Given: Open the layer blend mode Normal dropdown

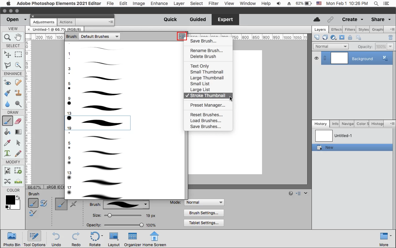Looking at the screenshot, I should (331, 46).
